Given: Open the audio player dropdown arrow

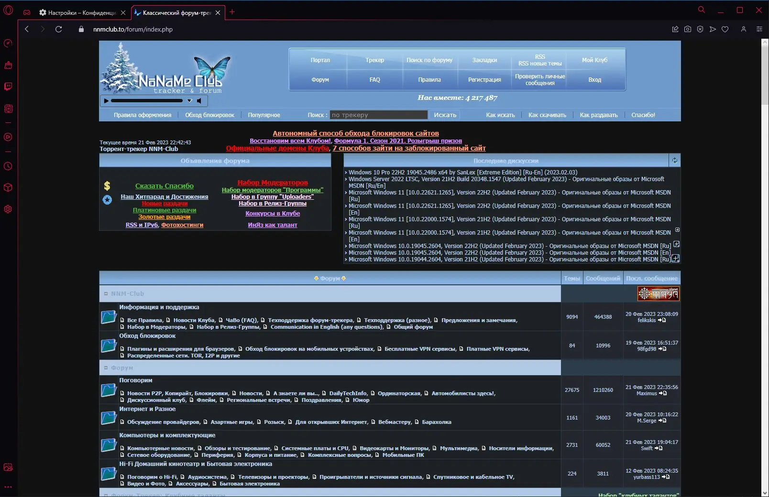Looking at the screenshot, I should pos(189,101).
